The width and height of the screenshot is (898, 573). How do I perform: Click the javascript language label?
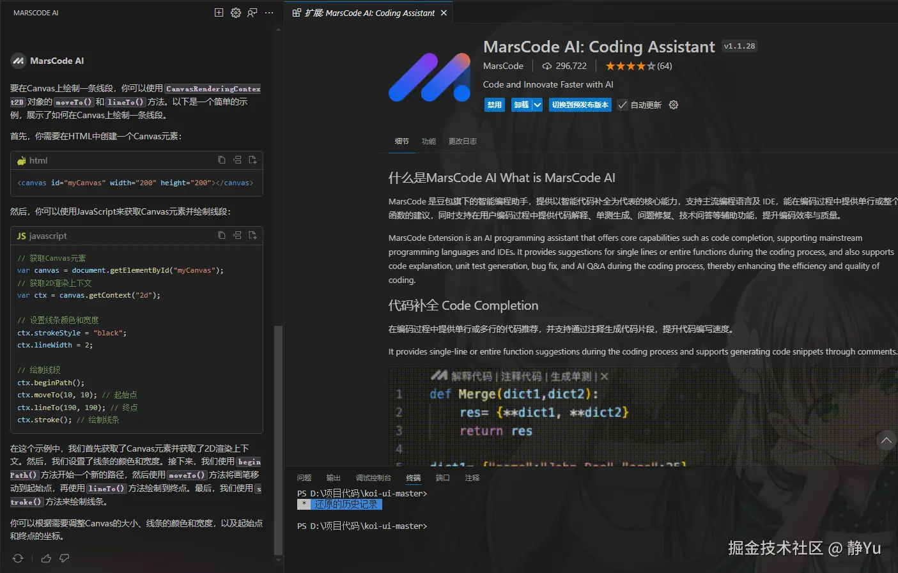48,236
